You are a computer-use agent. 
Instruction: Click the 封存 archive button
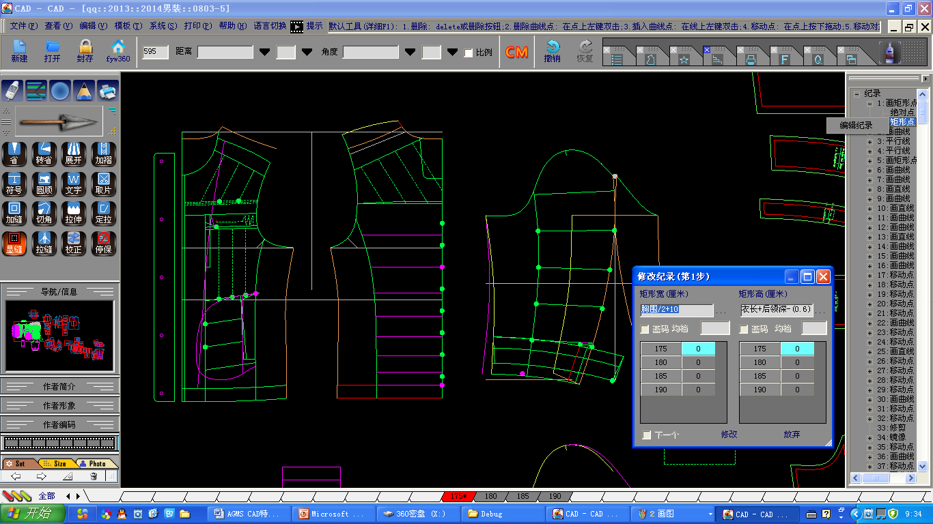(x=85, y=52)
